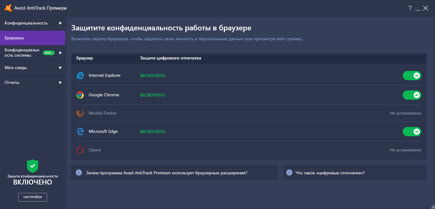Click info icon beside «цифровые отпечатки» question
The width and height of the screenshot is (435, 209).
(289, 172)
